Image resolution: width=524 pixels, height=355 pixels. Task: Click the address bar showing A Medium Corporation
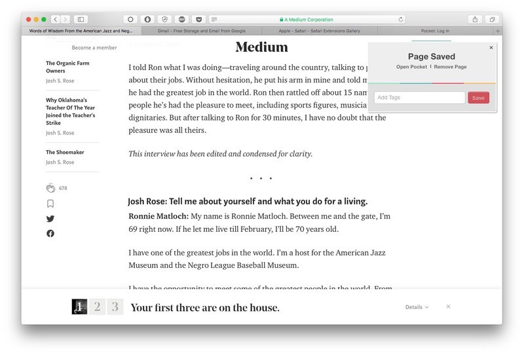click(307, 20)
